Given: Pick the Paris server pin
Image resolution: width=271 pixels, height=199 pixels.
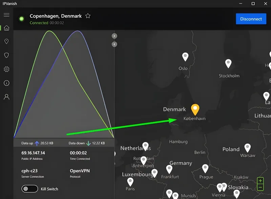Looking at the screenshot, I should tap(130, 181).
